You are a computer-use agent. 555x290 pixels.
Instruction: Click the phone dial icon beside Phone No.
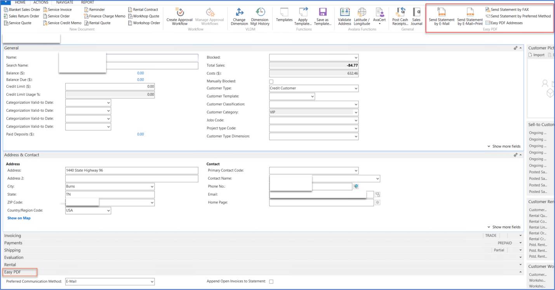tap(356, 187)
